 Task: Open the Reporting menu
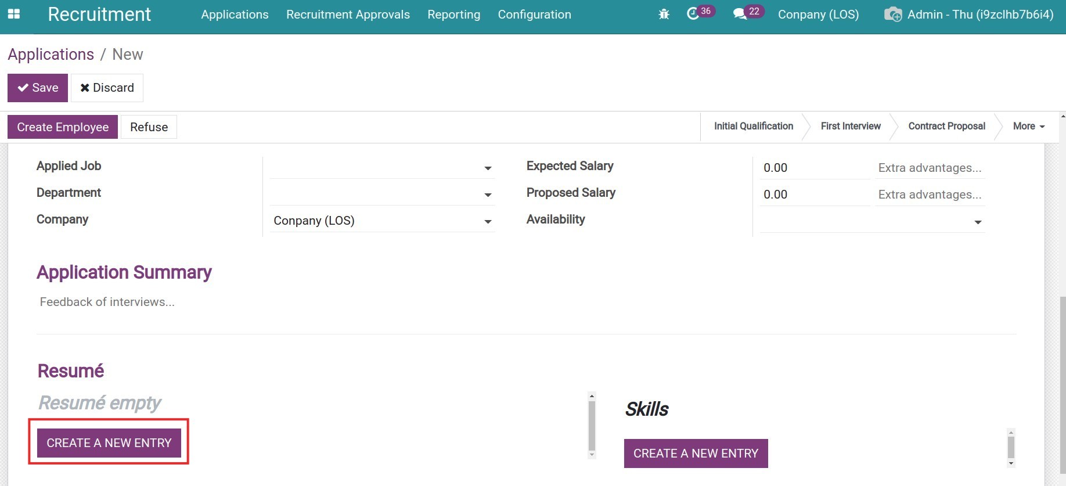coord(453,15)
